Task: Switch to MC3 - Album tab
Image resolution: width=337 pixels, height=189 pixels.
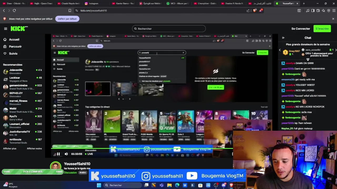Action: point(177,3)
